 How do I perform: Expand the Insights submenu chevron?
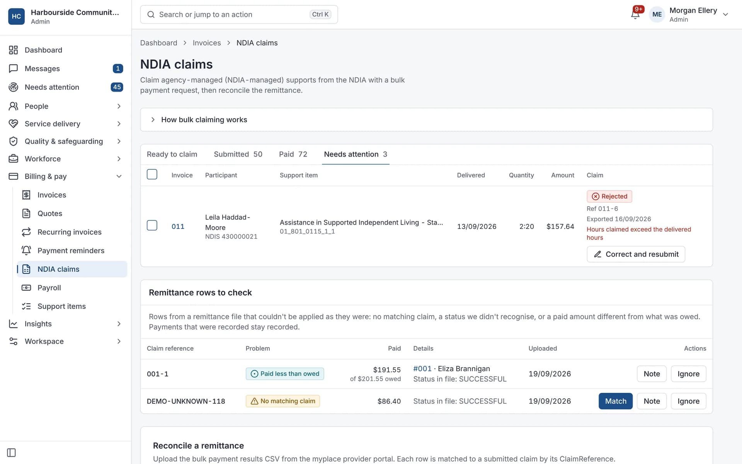click(119, 324)
